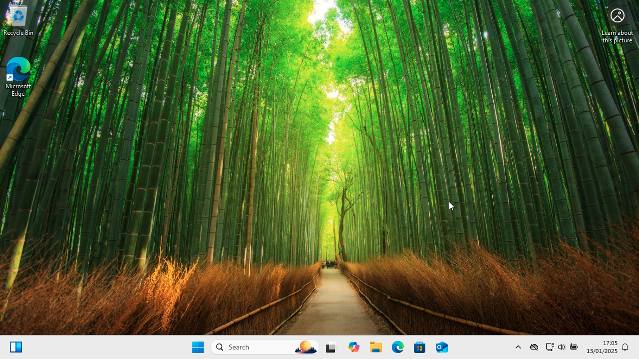
Task: Open network settings from the system tray
Action: pyautogui.click(x=550, y=347)
